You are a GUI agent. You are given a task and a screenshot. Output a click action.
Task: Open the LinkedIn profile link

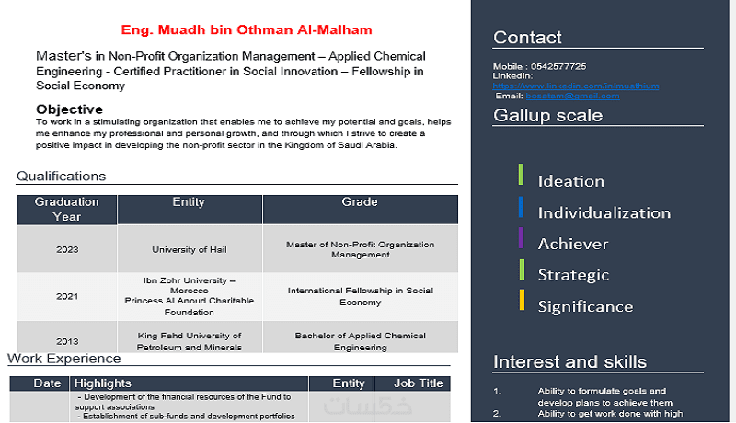click(x=576, y=86)
